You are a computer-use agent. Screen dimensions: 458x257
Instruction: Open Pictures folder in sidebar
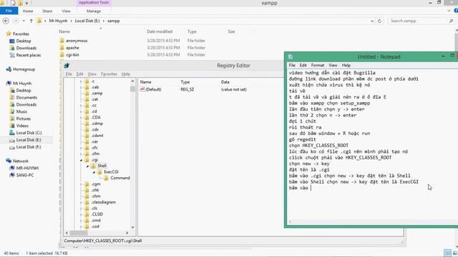24,119
